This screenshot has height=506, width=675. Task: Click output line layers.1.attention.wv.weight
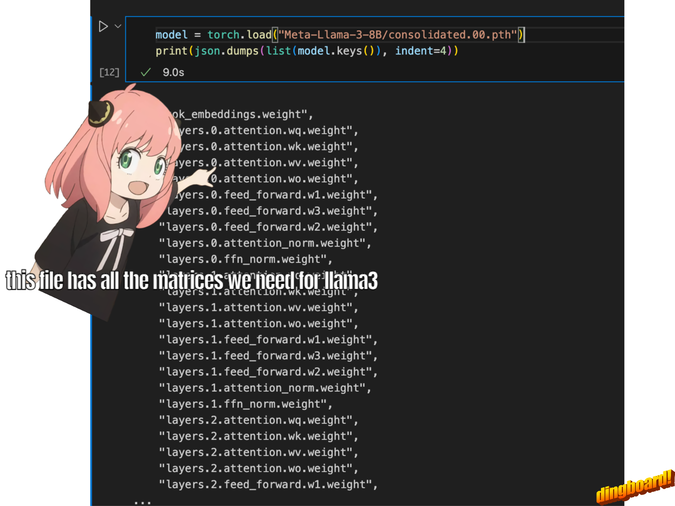tap(258, 308)
